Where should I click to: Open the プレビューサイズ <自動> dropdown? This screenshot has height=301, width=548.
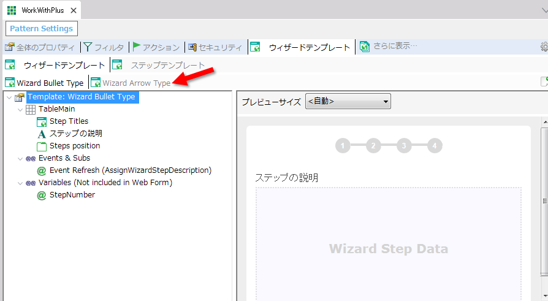point(348,101)
